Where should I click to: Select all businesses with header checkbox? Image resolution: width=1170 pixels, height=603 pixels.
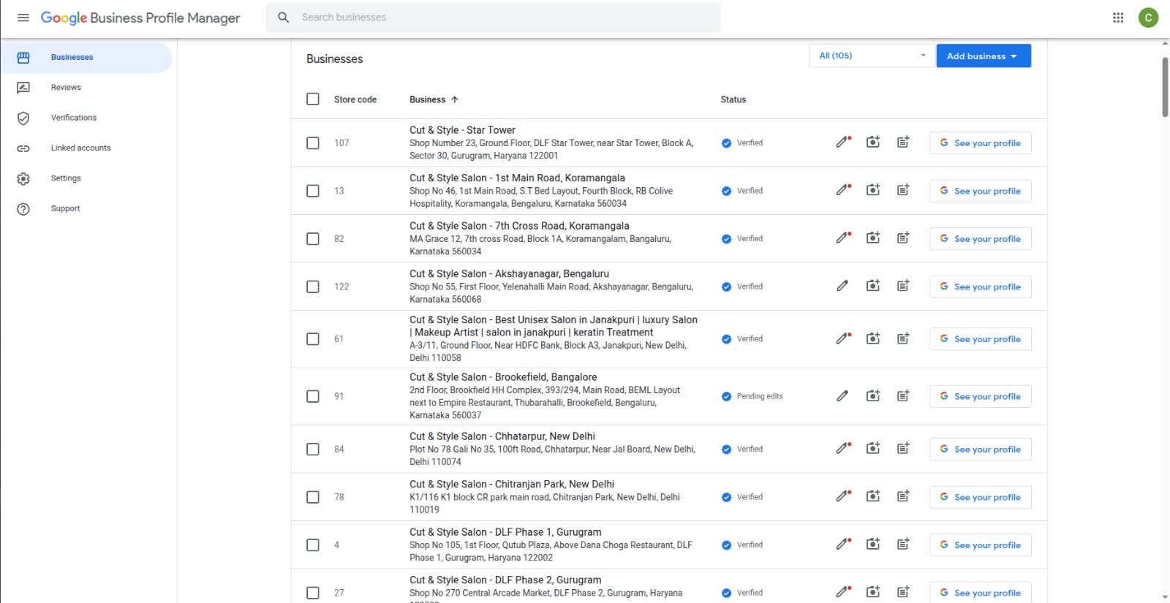click(313, 99)
